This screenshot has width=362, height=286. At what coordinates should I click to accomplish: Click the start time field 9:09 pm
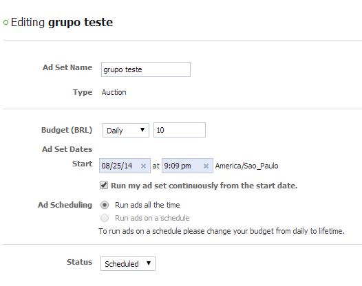pyautogui.click(x=187, y=166)
